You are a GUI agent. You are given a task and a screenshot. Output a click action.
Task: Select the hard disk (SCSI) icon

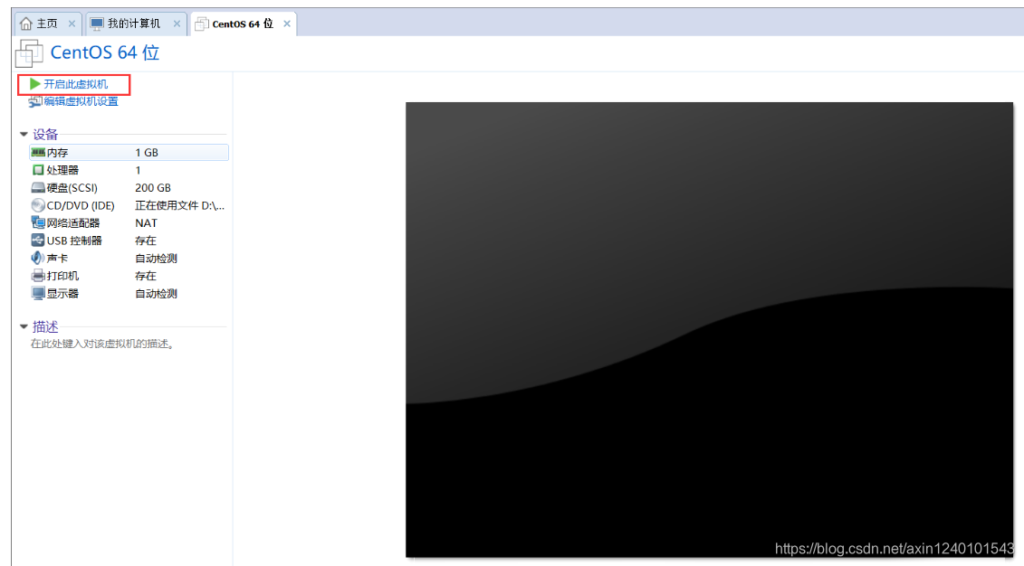pyautogui.click(x=38, y=188)
